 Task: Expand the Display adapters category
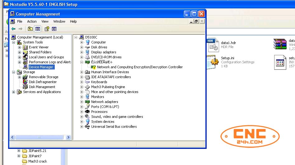82,52
